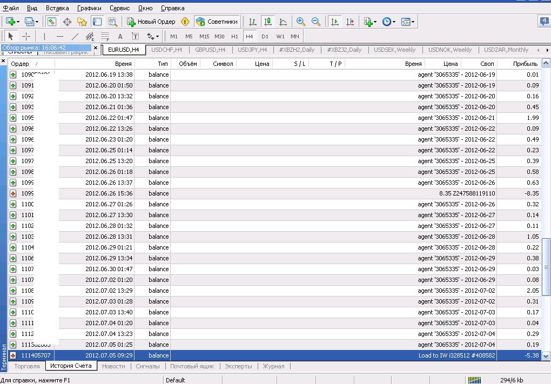Expand the new chart dropdown arrow
Screen dimensions: 551x384
pyautogui.click(x=18, y=22)
